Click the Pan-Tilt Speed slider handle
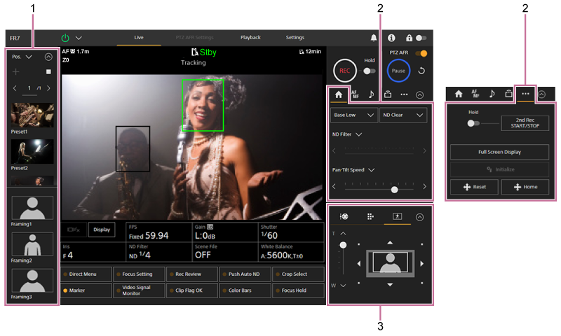The width and height of the screenshot is (561, 336). click(395, 189)
